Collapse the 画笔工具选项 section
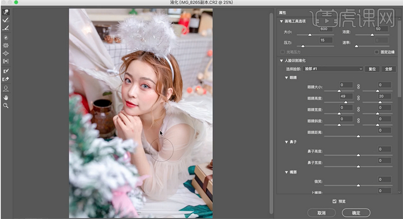This screenshot has width=403, height=219. point(282,21)
